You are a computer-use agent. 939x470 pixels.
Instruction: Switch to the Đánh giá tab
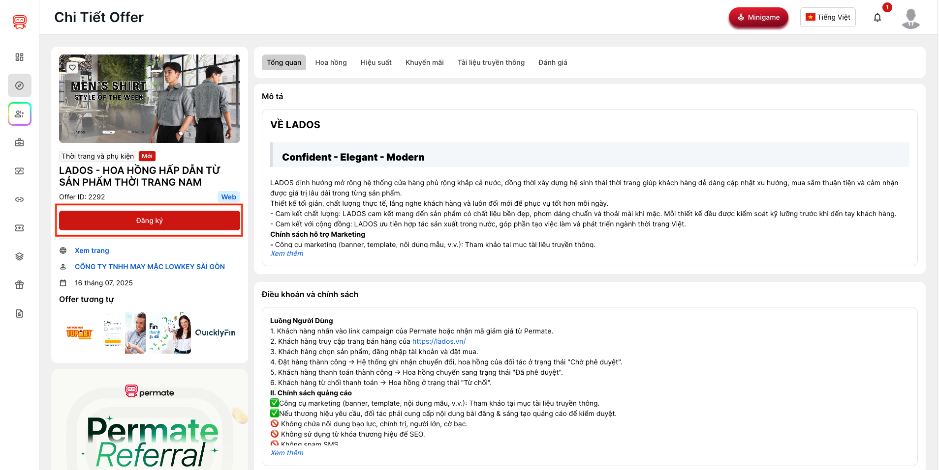(x=553, y=62)
